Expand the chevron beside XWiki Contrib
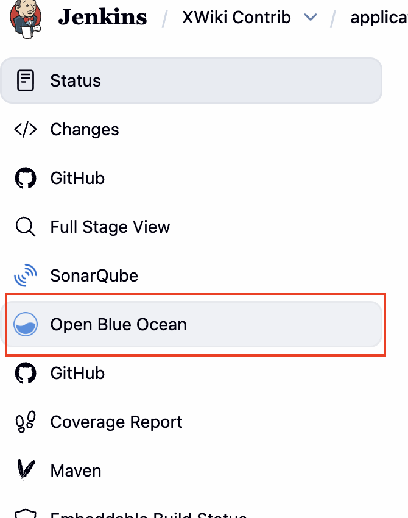The image size is (408, 518). [311, 18]
